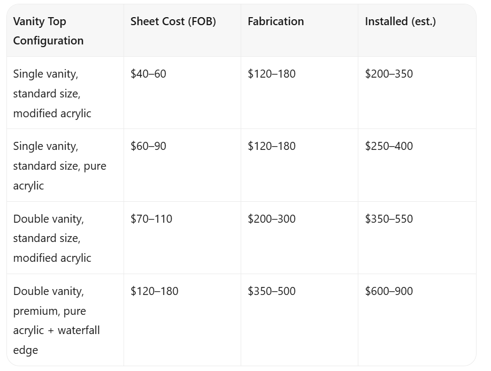The width and height of the screenshot is (491, 371).
Task: Click the $250–400 installed estimate cell
Action: 389,146
